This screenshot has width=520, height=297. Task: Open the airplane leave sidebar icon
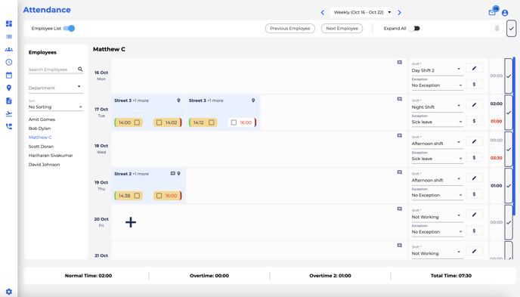click(x=9, y=113)
